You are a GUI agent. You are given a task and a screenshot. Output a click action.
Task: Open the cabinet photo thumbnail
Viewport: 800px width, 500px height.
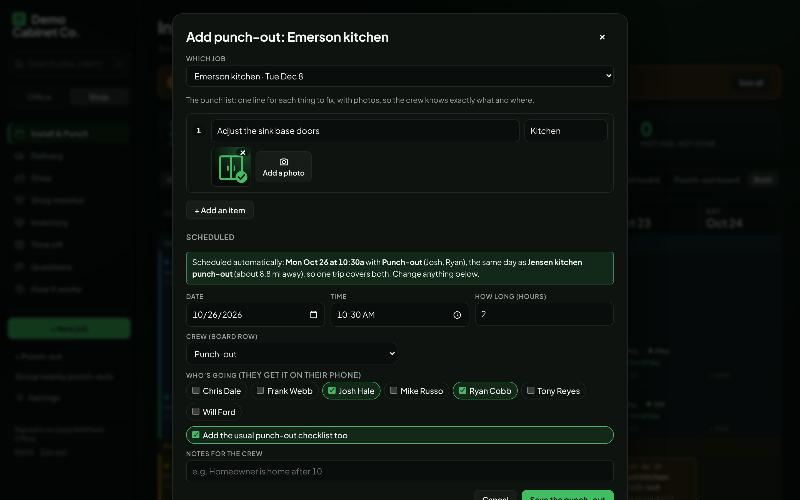(231, 167)
